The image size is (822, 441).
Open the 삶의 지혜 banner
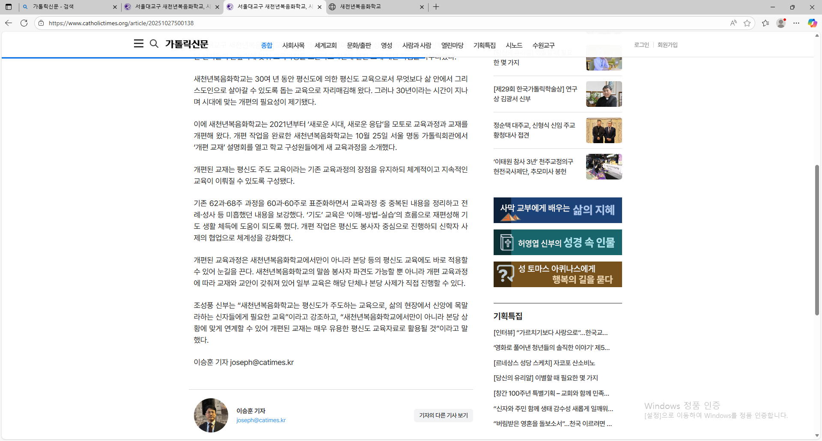click(x=558, y=210)
